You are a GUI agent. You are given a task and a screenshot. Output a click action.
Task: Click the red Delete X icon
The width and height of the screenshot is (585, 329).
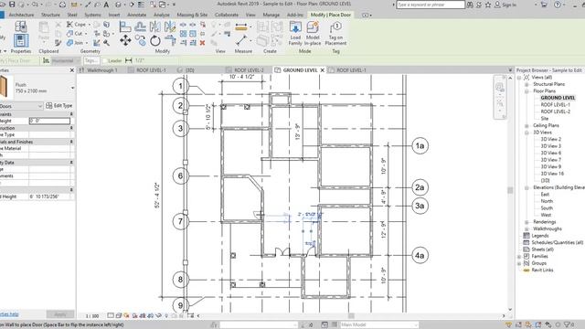202,43
